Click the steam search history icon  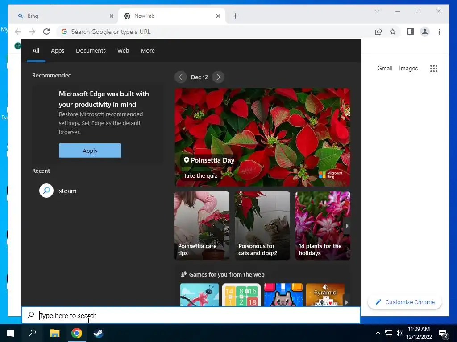tap(46, 191)
